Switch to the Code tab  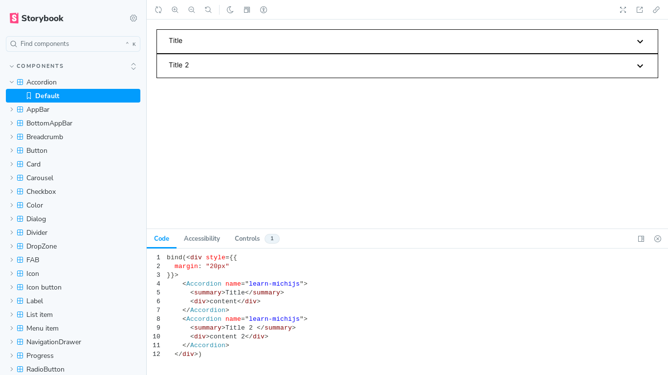pos(161,239)
